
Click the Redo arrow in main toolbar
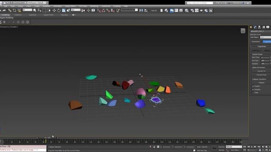[4, 11]
